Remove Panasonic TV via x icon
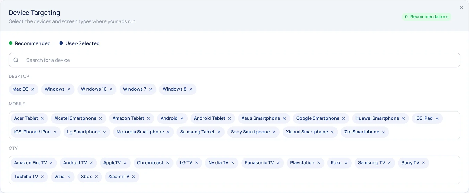This screenshot has width=469, height=193. click(x=278, y=163)
